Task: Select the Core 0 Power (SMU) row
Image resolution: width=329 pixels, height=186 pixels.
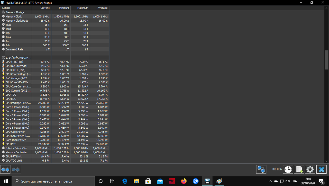Action: coord(54,107)
